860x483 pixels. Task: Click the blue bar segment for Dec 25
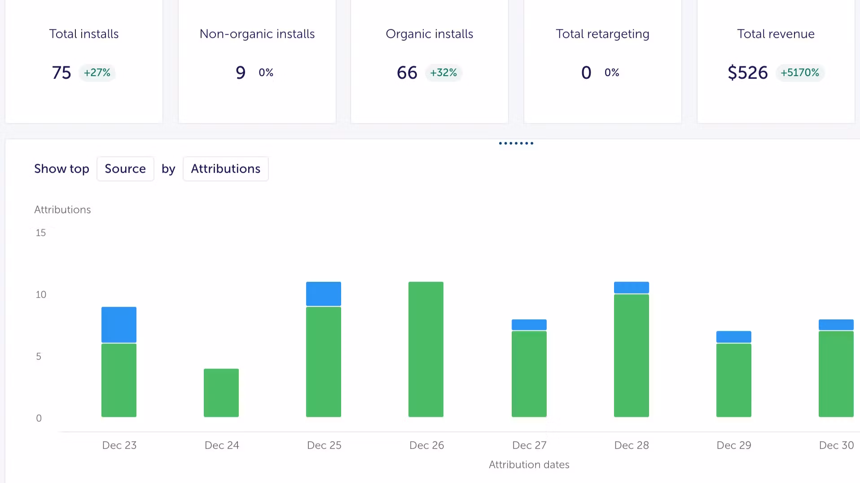pyautogui.click(x=324, y=293)
